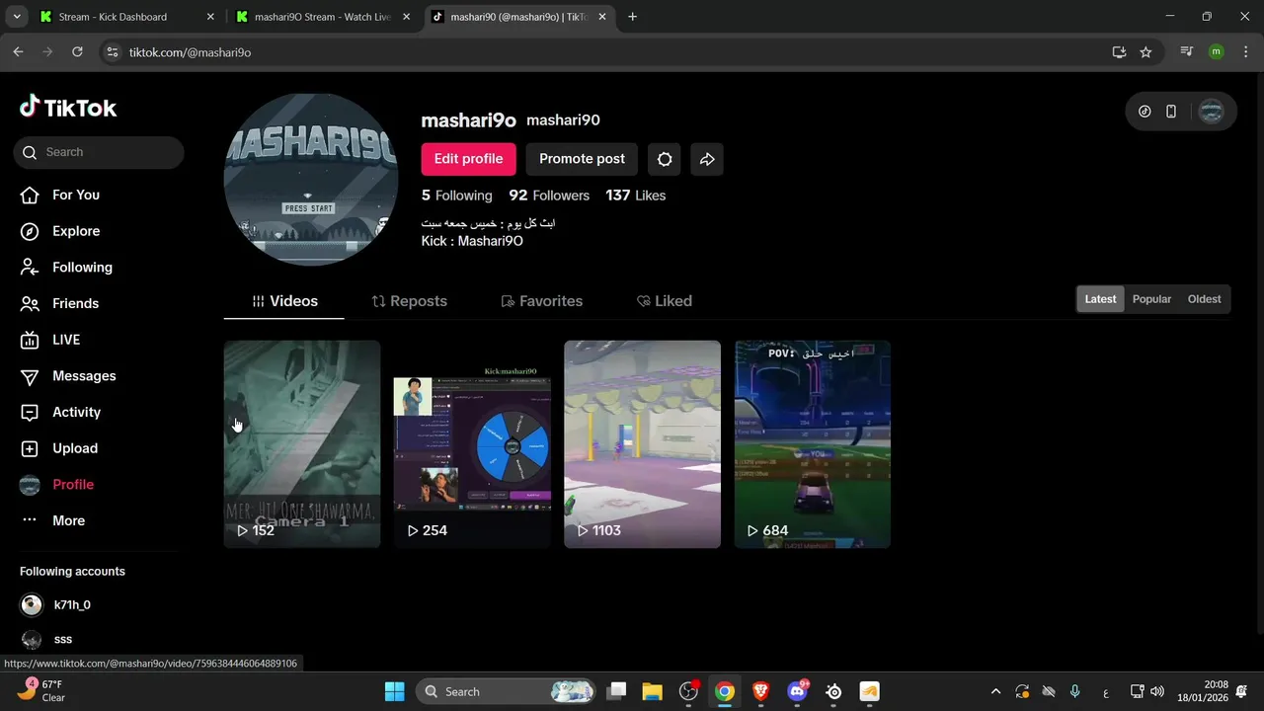This screenshot has height=711, width=1264.
Task: Sort videos by Latest
Action: (1100, 299)
